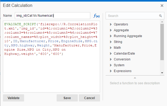Click in the function Search box

pos(132,16)
